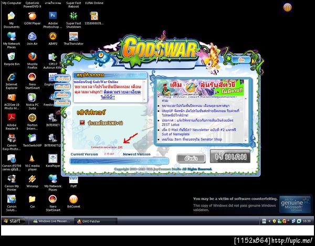Open the Car folder icon
The image size is (315, 246).
32,201
